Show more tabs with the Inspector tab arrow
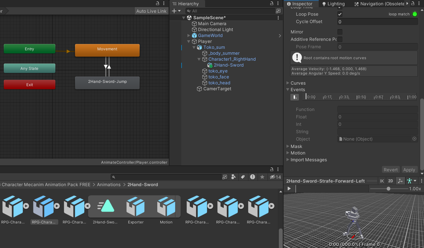This screenshot has height=248, width=424. pyautogui.click(x=407, y=4)
